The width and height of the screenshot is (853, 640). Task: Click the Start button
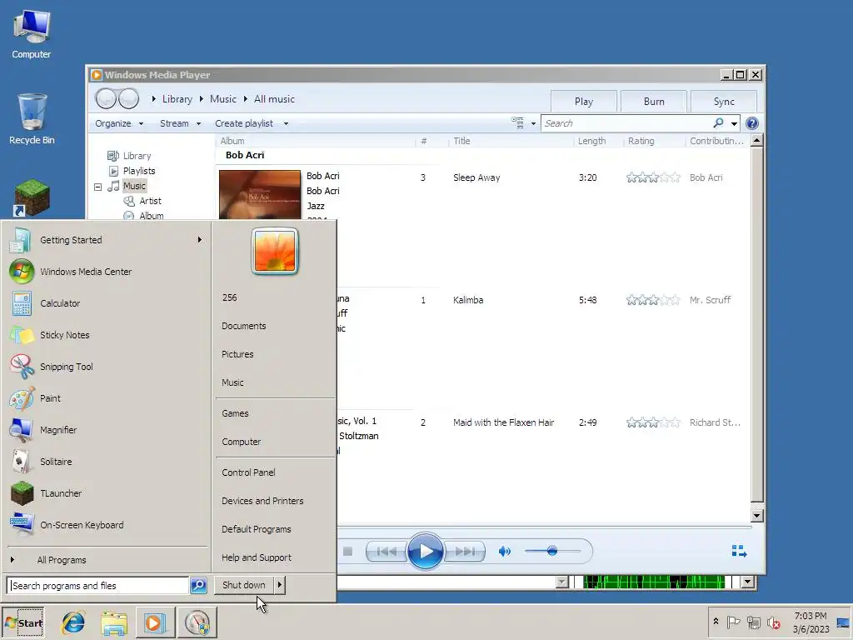click(x=23, y=623)
